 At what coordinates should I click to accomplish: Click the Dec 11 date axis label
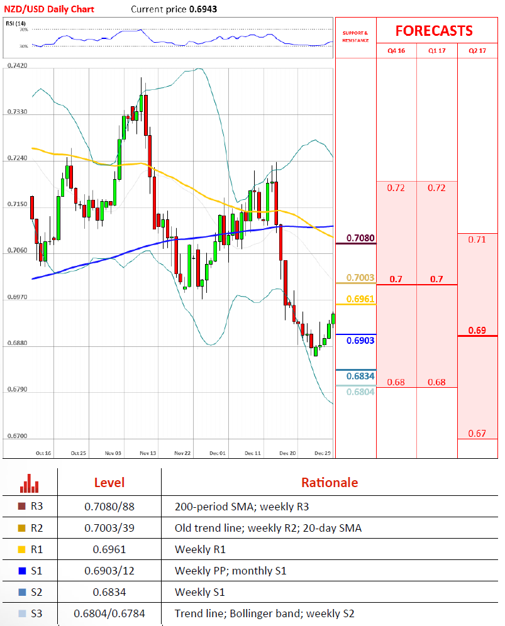[x=253, y=453]
